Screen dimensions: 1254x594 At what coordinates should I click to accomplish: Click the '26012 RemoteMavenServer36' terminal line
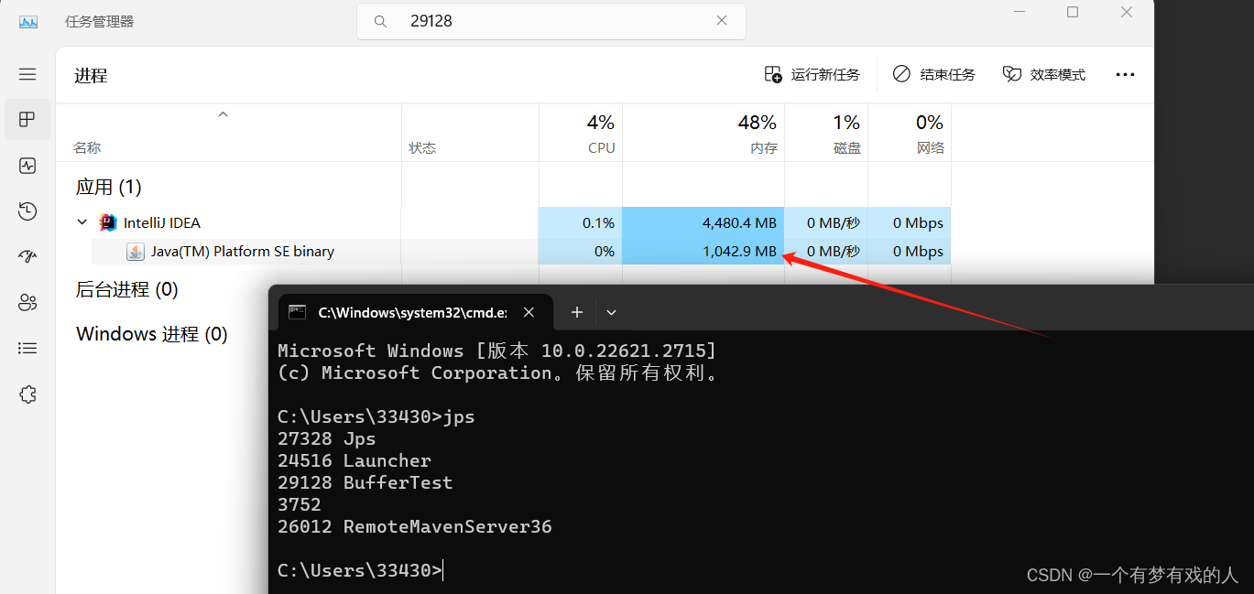tap(415, 526)
